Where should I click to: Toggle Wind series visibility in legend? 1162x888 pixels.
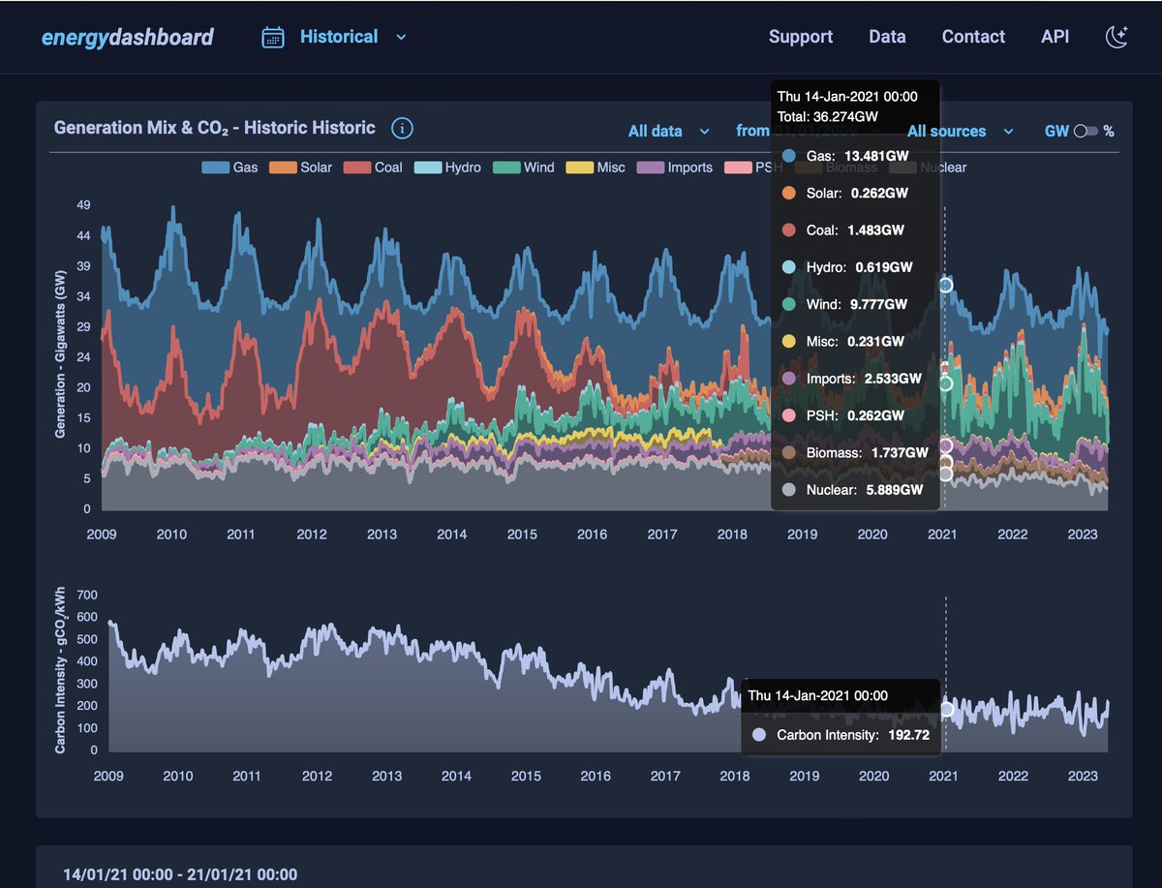tap(524, 168)
